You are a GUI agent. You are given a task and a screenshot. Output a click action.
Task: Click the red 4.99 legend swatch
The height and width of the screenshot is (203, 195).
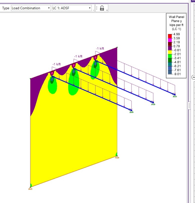170,36
